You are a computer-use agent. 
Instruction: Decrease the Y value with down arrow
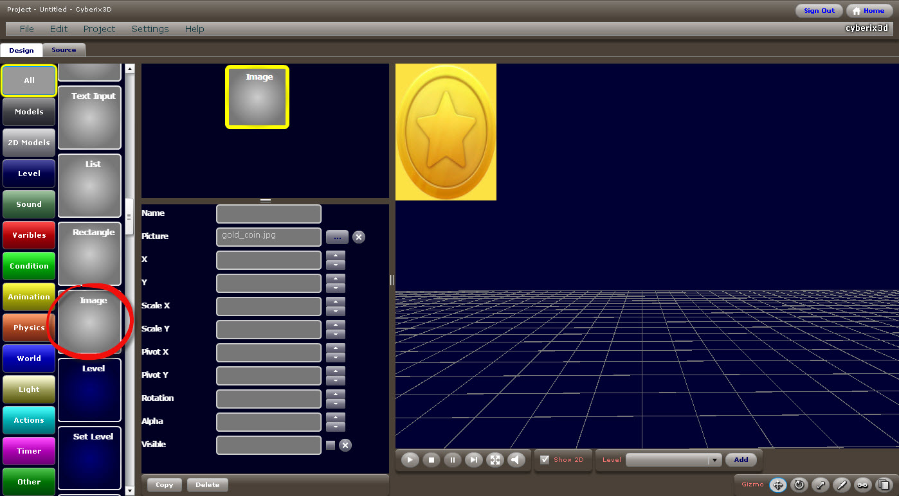point(336,288)
